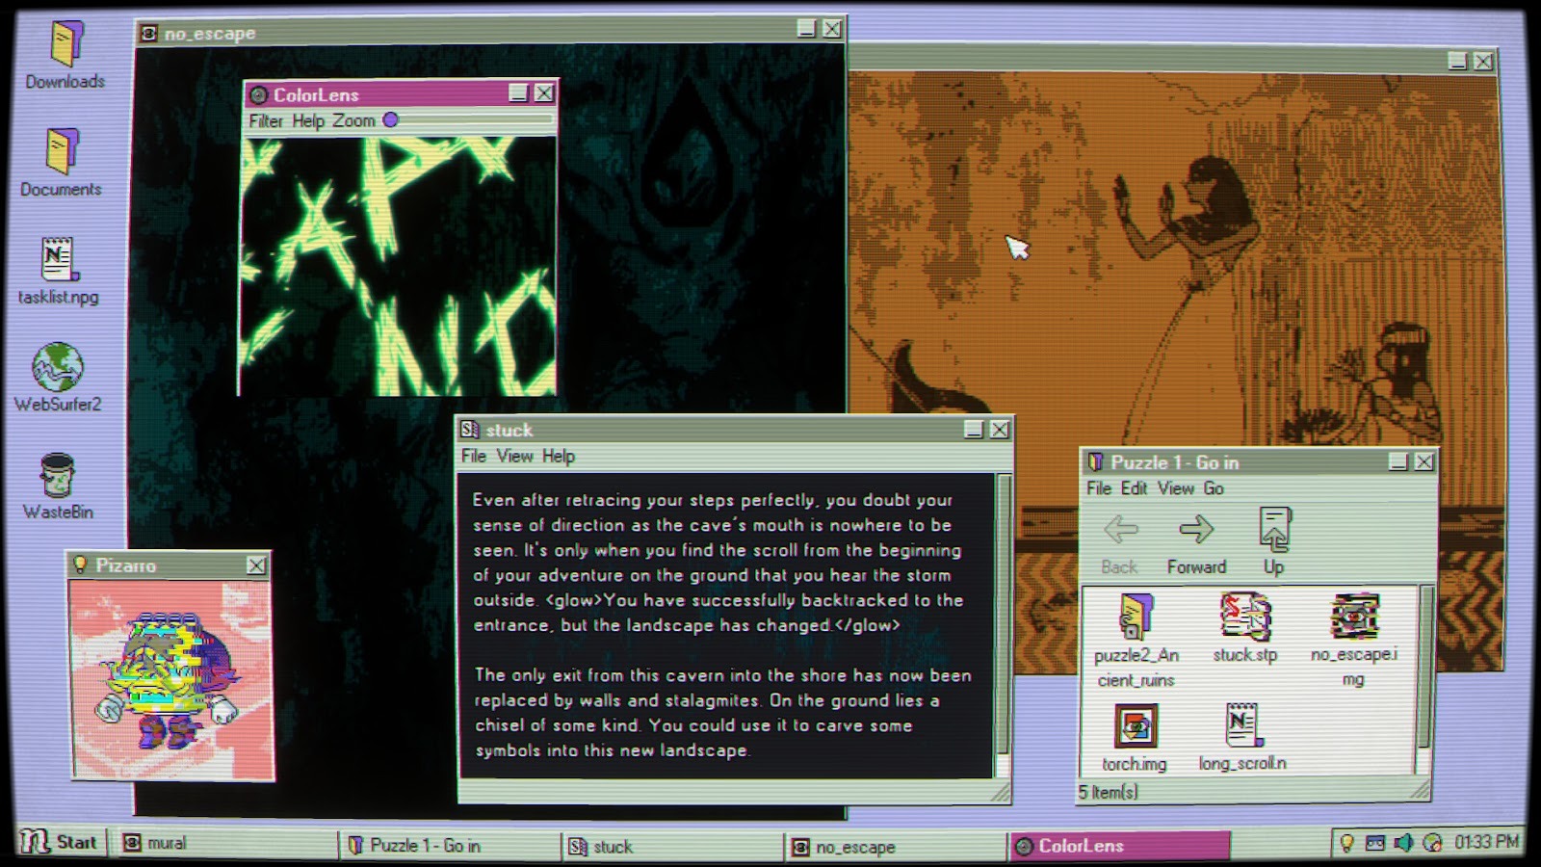Open the Filter menu in ColorLens
Viewport: 1541px width, 867px height.
pyautogui.click(x=266, y=121)
